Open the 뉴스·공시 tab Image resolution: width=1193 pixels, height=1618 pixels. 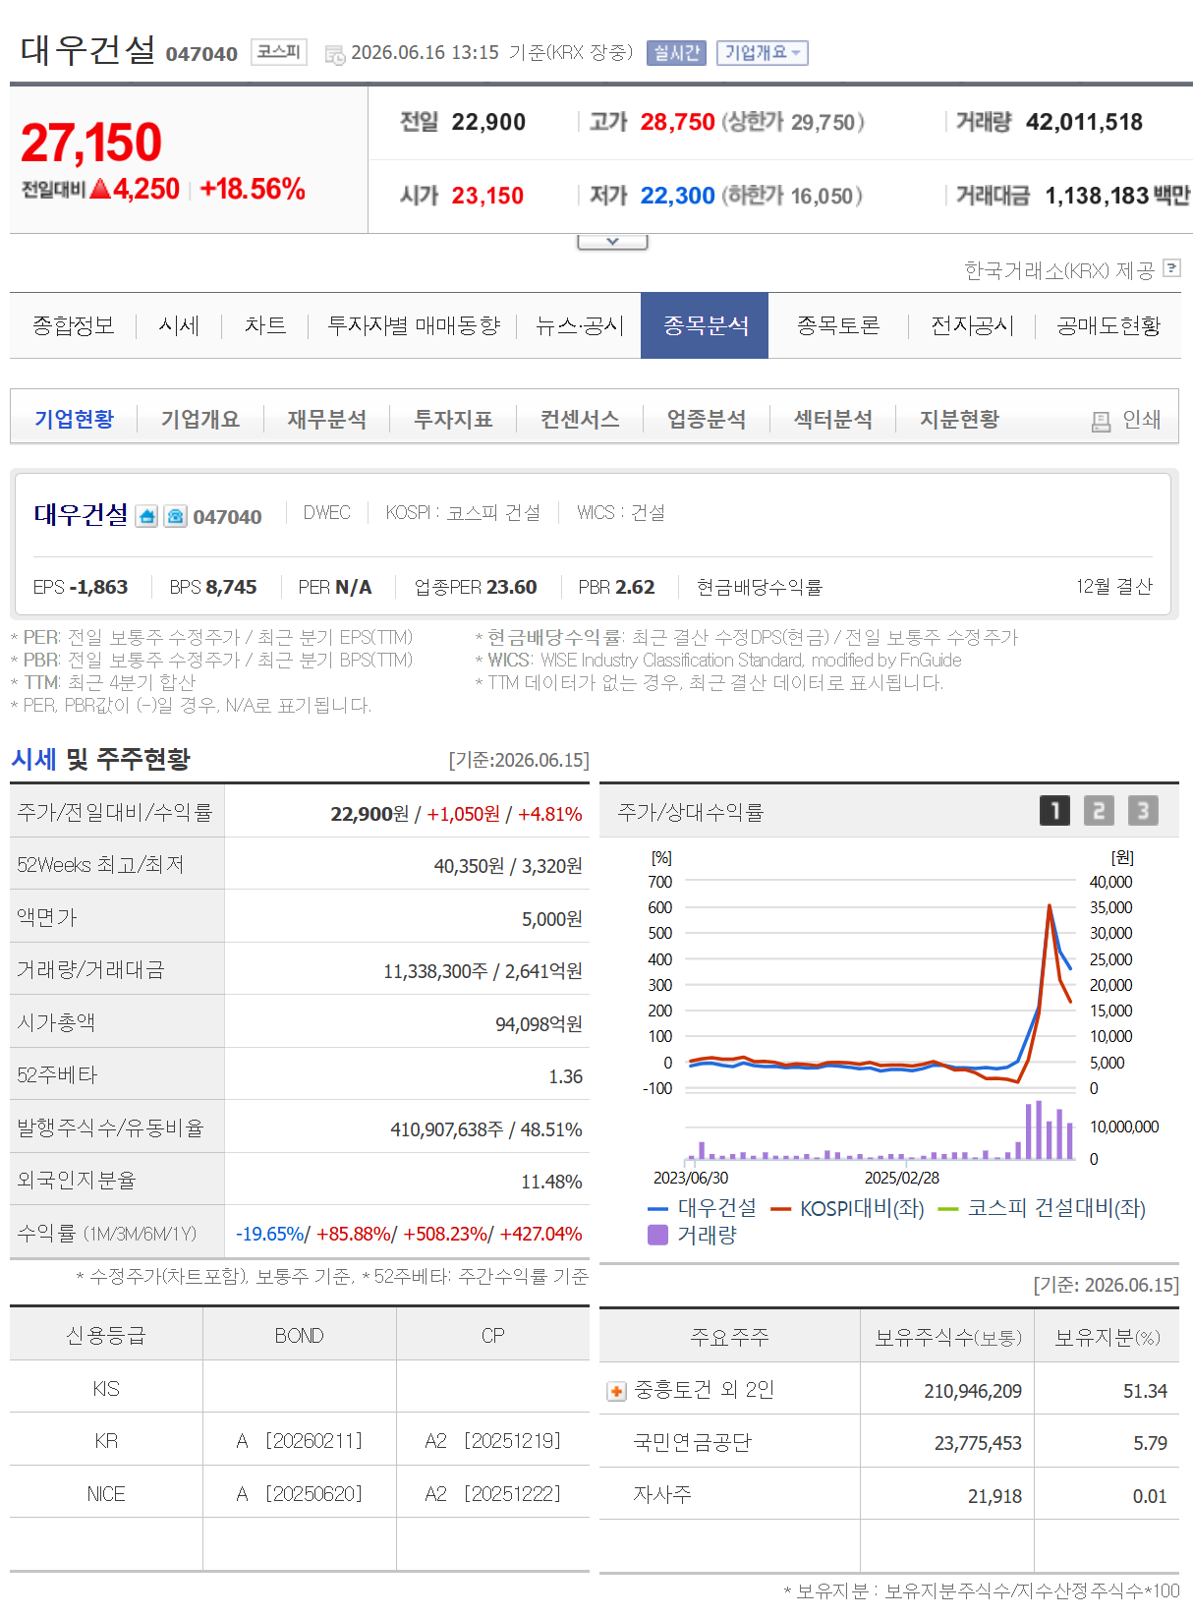pyautogui.click(x=580, y=325)
